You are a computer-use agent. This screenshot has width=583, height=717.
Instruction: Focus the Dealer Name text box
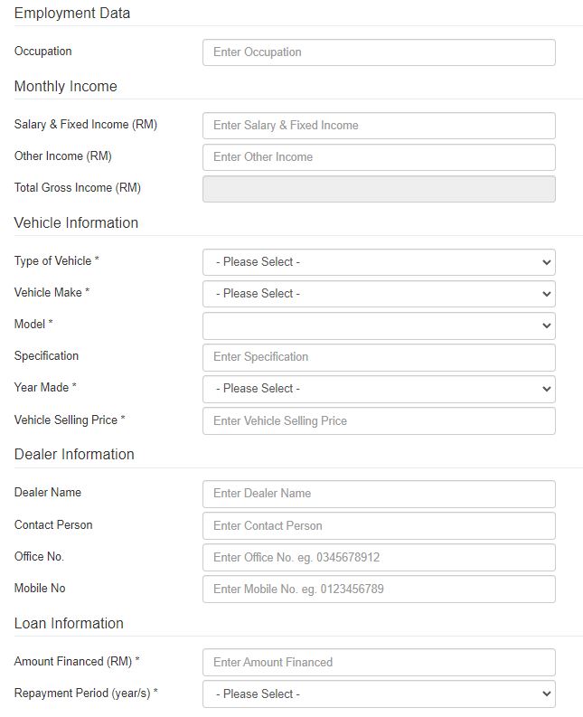point(379,494)
